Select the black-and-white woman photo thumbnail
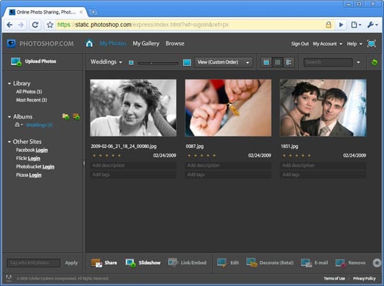 [133, 107]
